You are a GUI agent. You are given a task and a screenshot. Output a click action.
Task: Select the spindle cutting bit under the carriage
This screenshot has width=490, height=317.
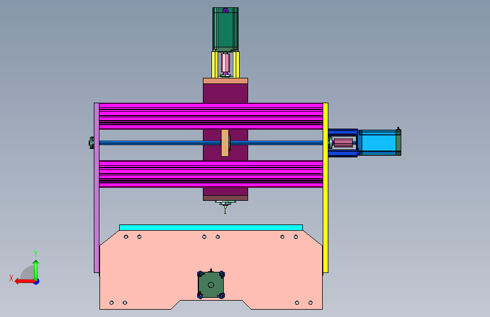pos(226,210)
